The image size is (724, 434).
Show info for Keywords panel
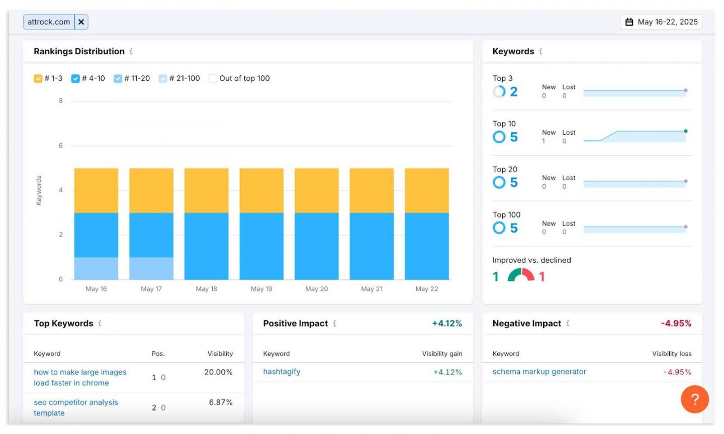click(540, 51)
